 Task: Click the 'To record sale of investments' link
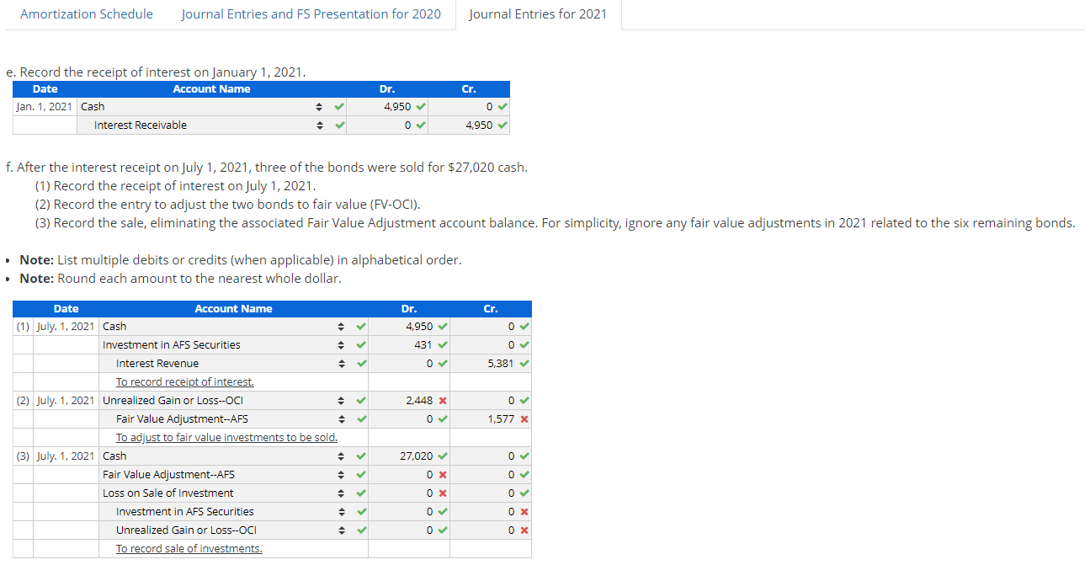tap(188, 548)
